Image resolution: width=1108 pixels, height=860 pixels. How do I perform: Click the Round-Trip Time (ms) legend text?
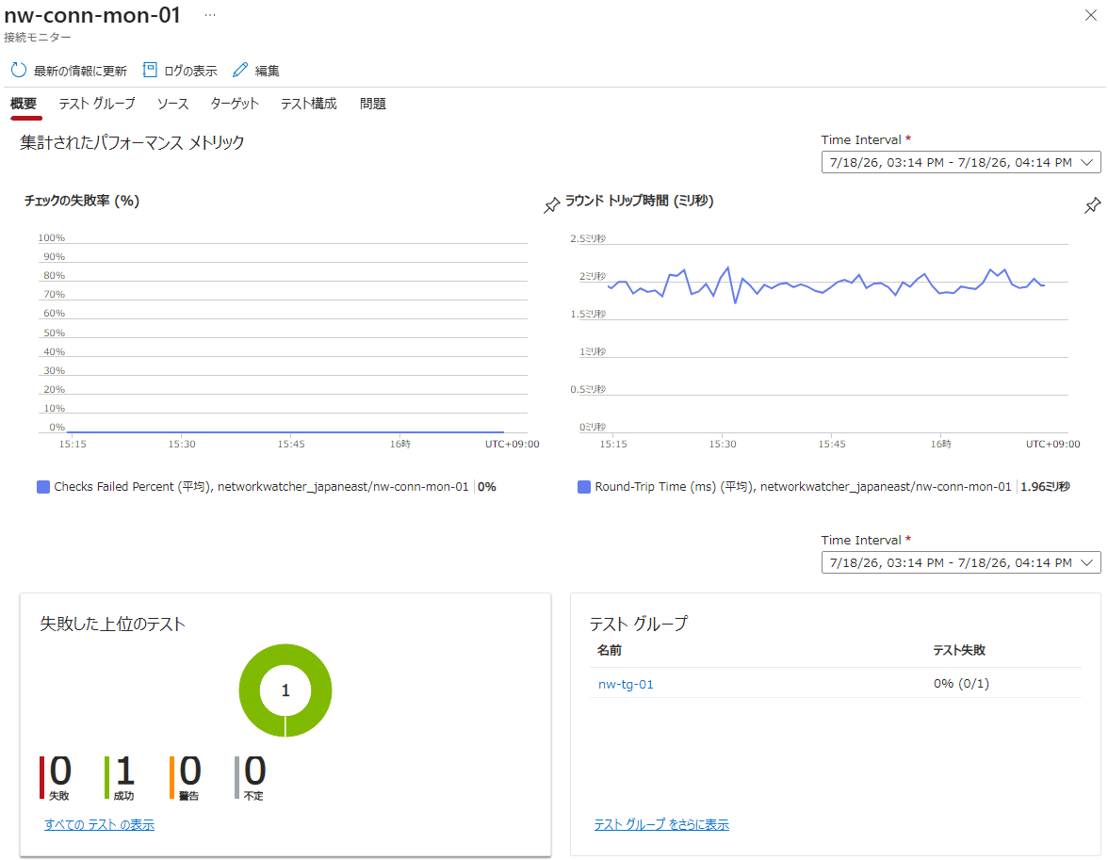click(x=803, y=487)
